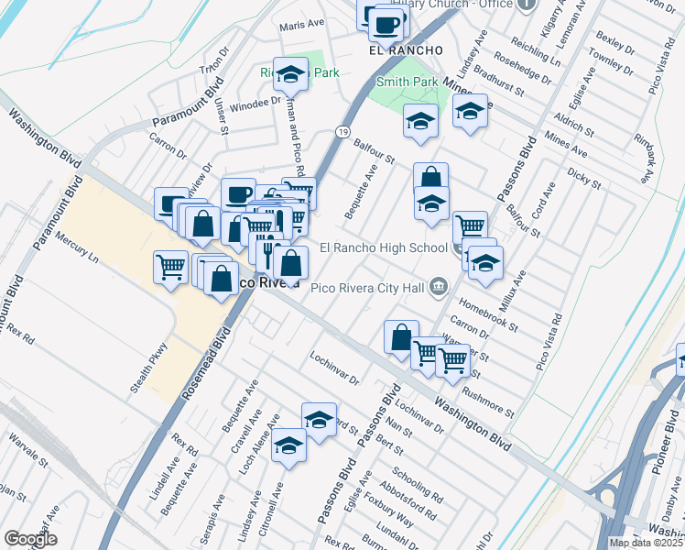This screenshot has width=685, height=550.
Task: Click the Cord Ave label
Action: pos(543,201)
